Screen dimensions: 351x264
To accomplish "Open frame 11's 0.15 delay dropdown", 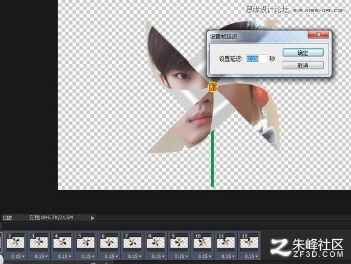I will (228, 256).
